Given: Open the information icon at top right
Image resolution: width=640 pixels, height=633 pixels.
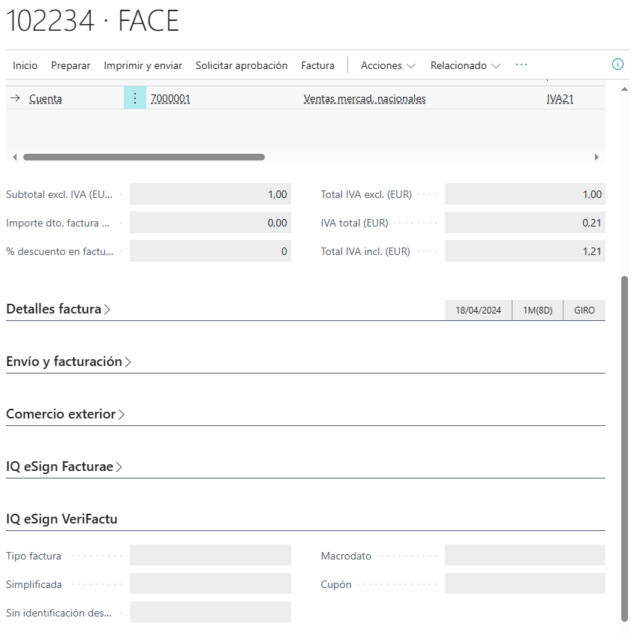Looking at the screenshot, I should pos(618,64).
